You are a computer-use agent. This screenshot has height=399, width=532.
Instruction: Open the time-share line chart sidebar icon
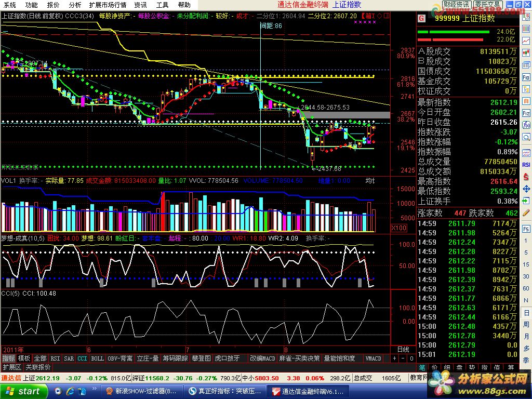point(526,41)
